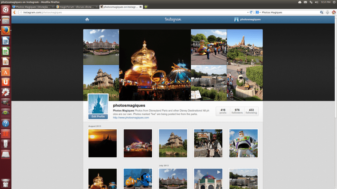View the 416 posts count
The height and width of the screenshot is (189, 337).
point(223,111)
